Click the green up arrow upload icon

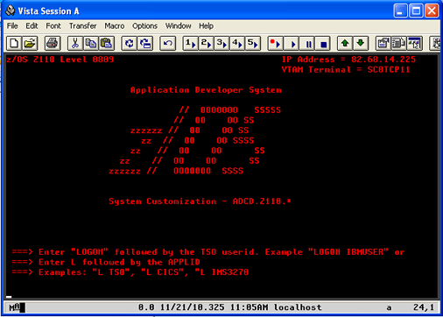coord(345,44)
